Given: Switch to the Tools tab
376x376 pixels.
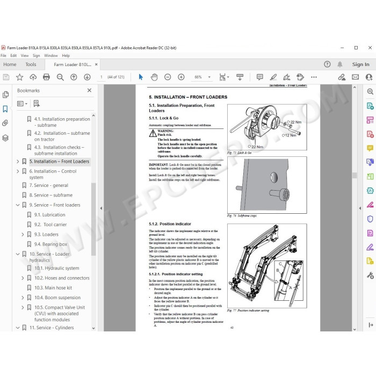Looking at the screenshot, I should pos(31,64).
